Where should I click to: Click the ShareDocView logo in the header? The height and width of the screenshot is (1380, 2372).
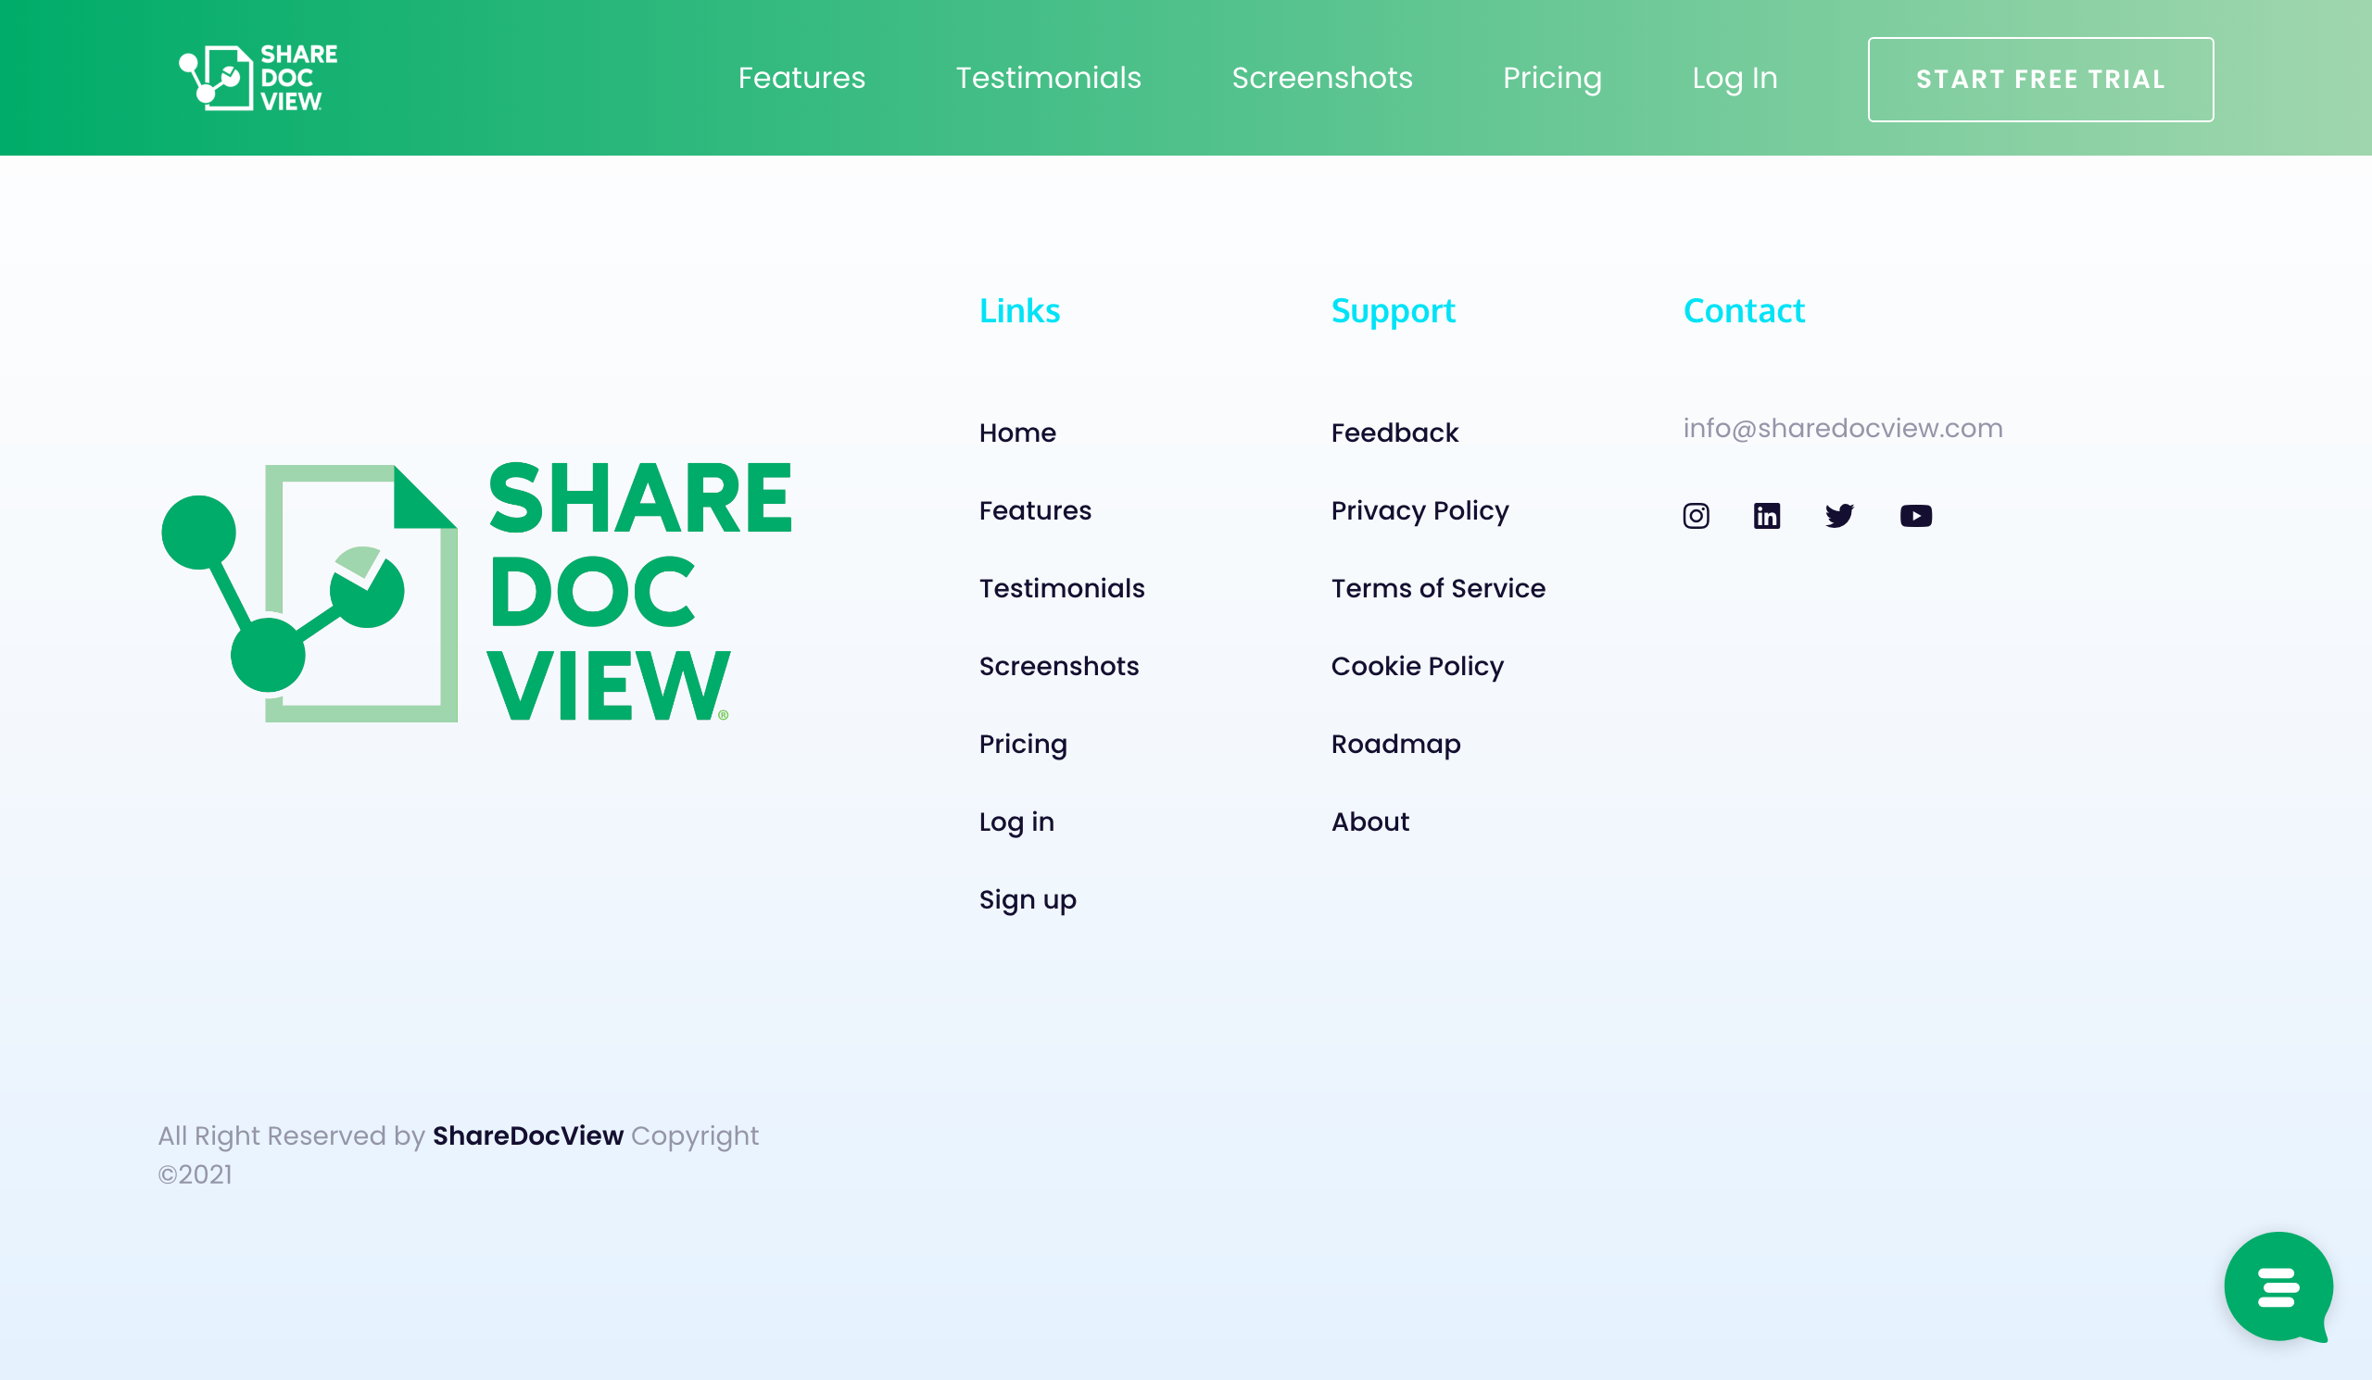click(x=258, y=78)
